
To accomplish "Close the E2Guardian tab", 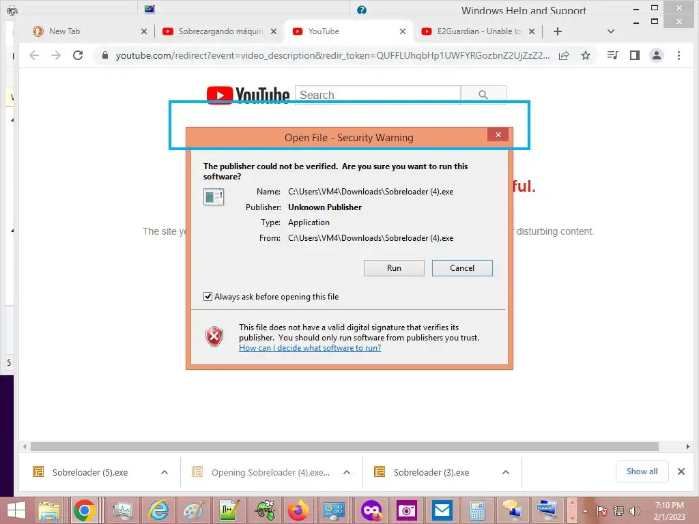I will coord(531,31).
